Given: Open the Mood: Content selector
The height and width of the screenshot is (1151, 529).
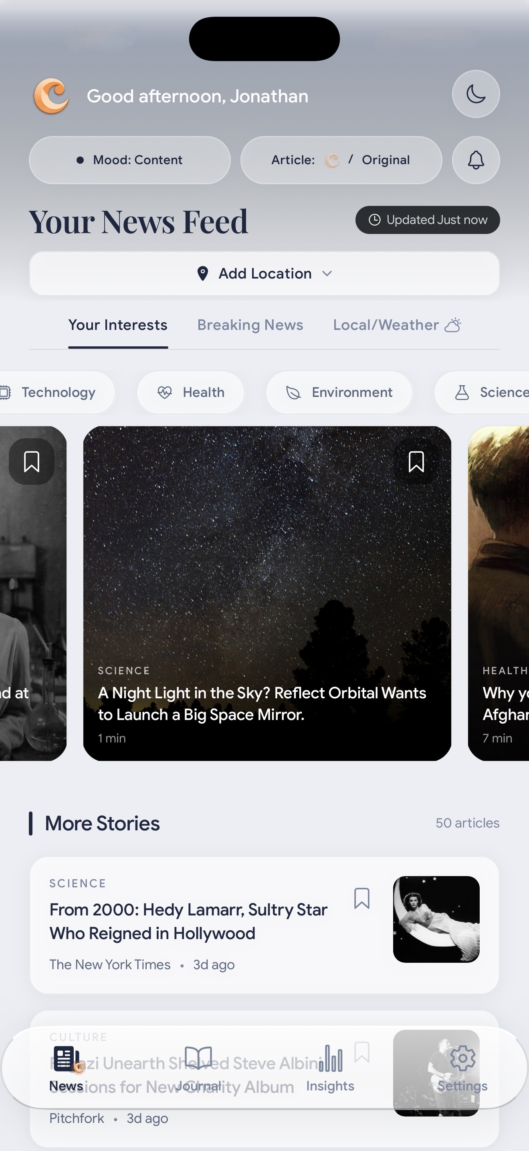Looking at the screenshot, I should point(129,160).
